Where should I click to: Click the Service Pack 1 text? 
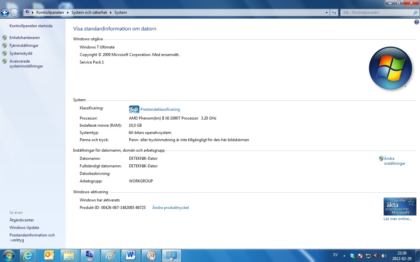tap(92, 62)
